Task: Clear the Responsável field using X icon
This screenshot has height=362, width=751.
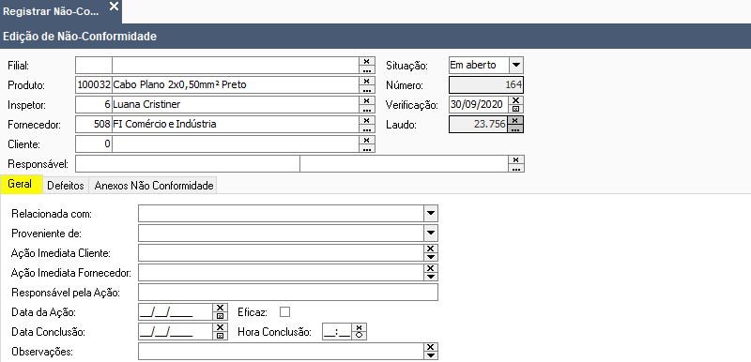Action: tap(515, 159)
